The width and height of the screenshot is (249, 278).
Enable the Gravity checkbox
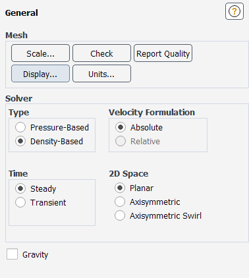pyautogui.click(x=12, y=254)
